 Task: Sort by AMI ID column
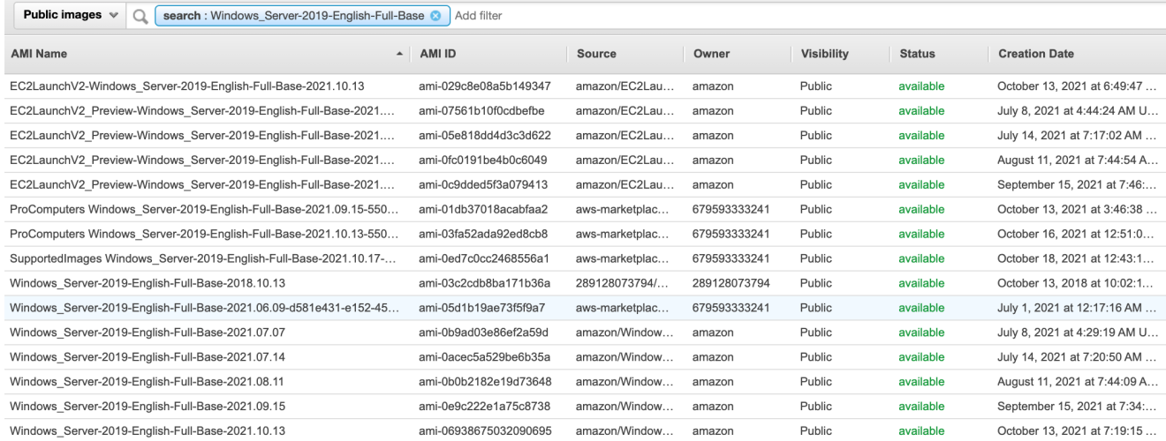click(438, 54)
